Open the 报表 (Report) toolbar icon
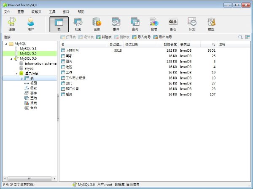Image resolution: width=253 pixels, height=189 pixels. [x=154, y=24]
